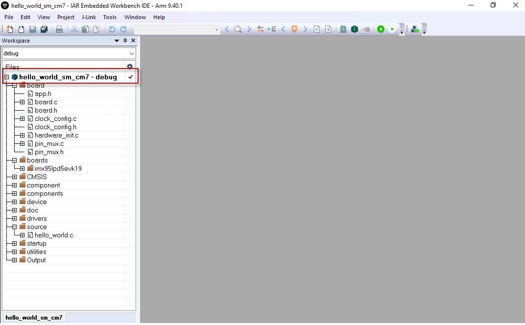Open the debug configuration dropdown
The width and height of the screenshot is (525, 325).
coord(131,53)
